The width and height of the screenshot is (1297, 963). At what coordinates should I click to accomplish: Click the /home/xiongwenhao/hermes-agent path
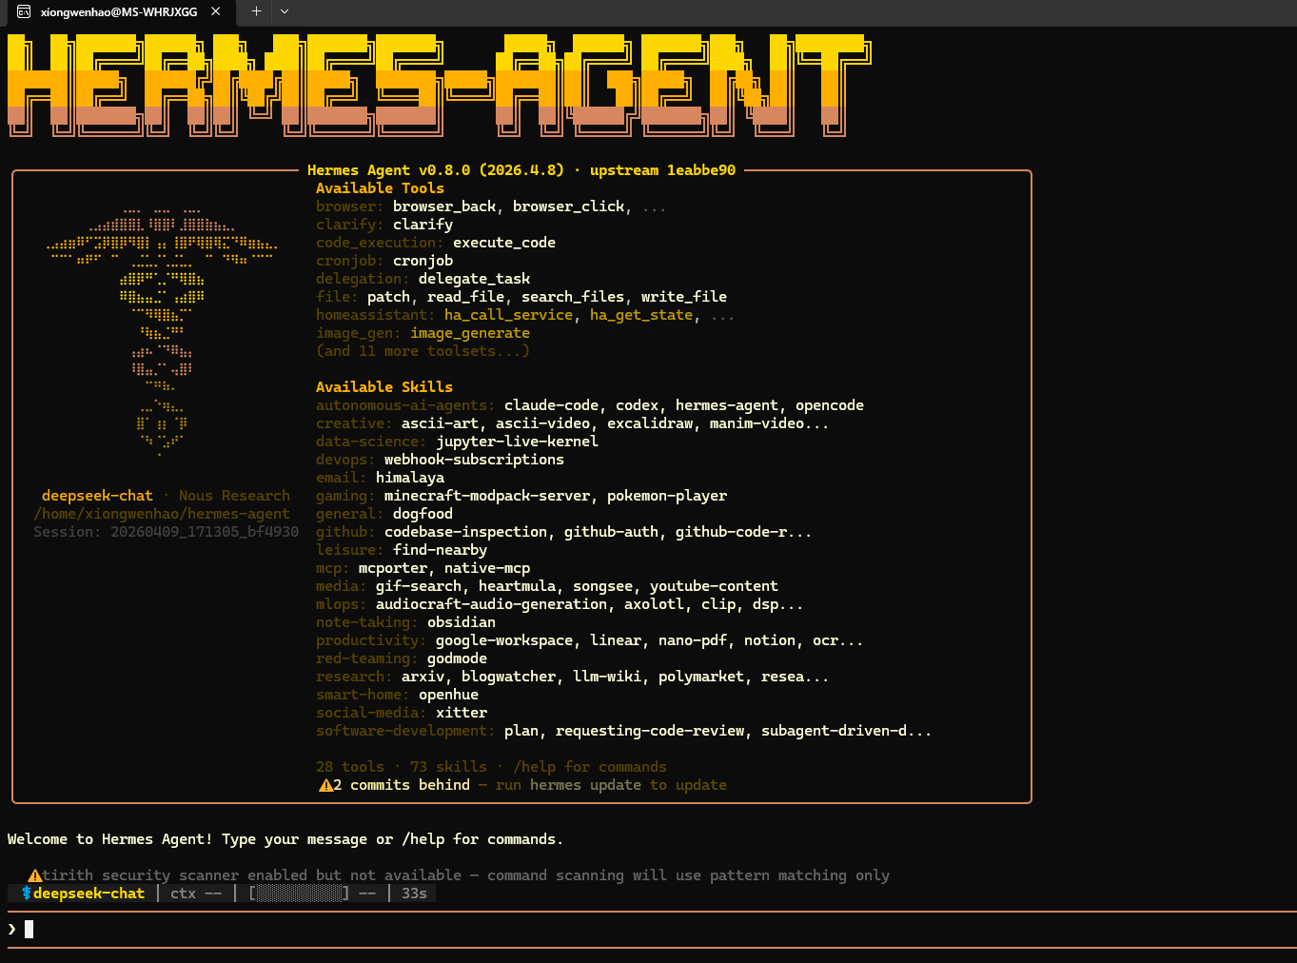tap(162, 514)
